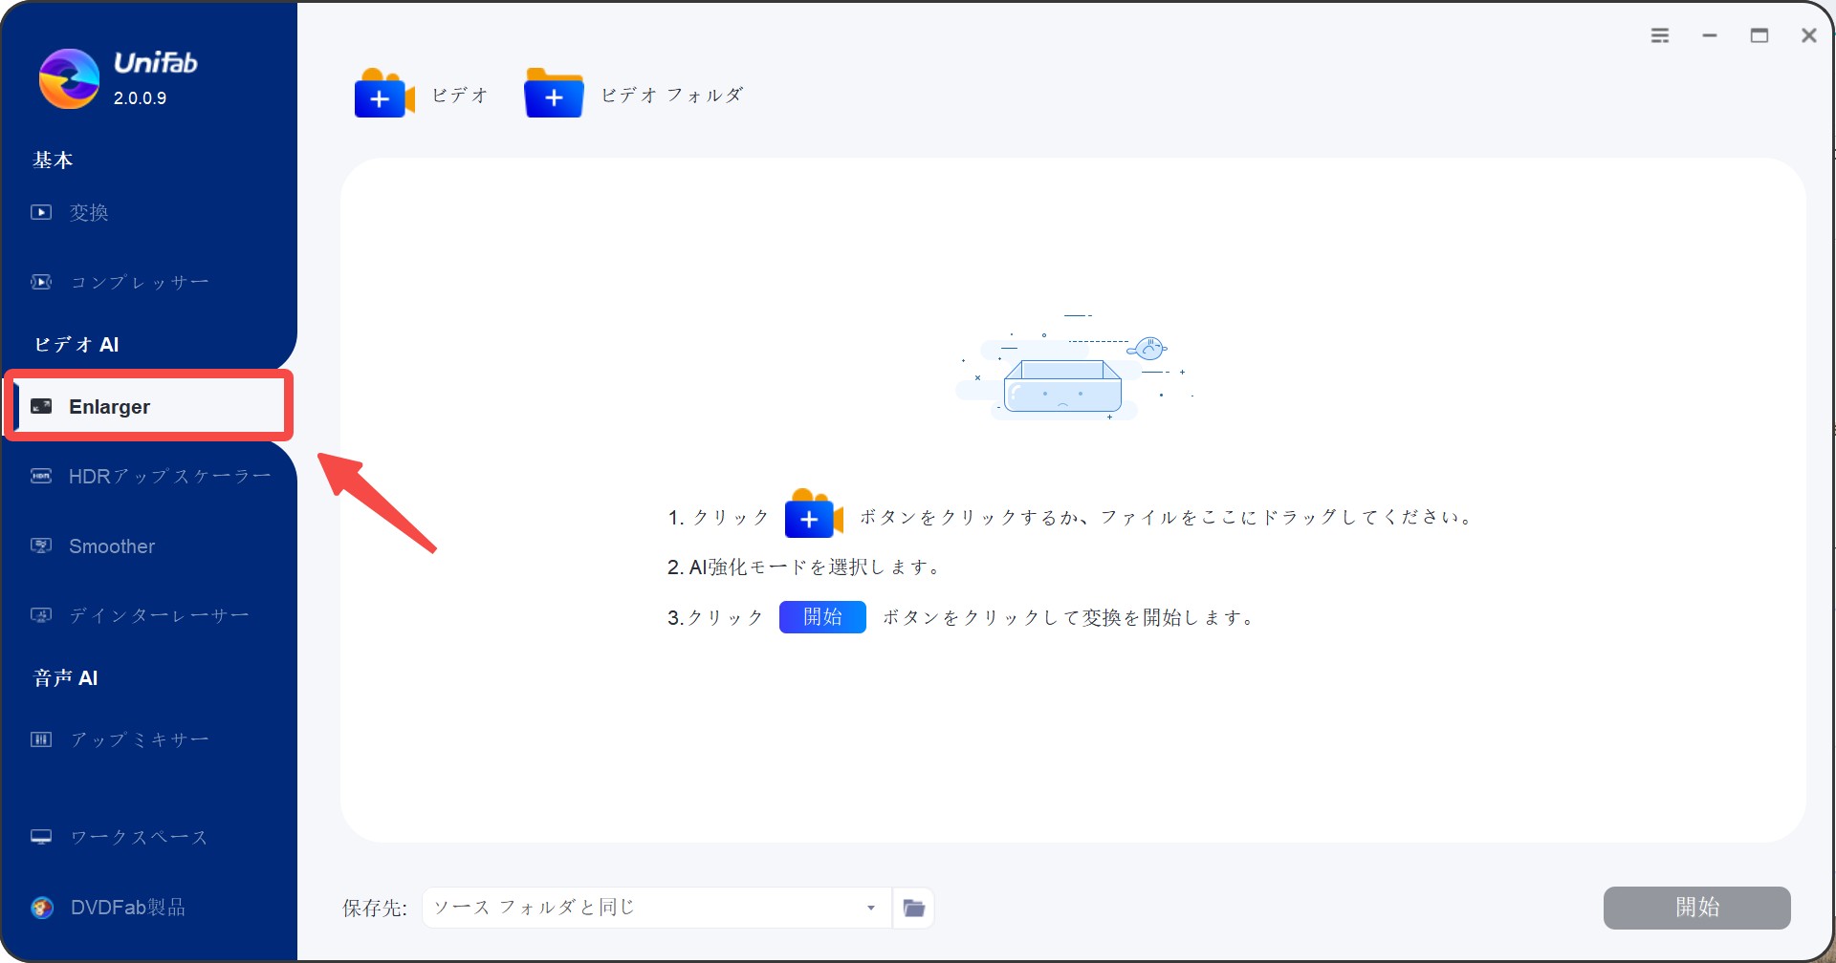Screen dimensions: 1836x963
Task: Close the UniFab window
Action: 1809,35
